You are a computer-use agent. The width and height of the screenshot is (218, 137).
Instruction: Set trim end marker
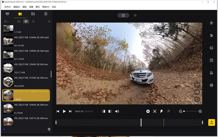coord(110,111)
